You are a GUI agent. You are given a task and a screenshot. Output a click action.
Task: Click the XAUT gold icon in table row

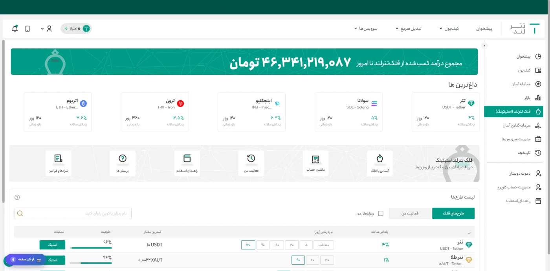(x=469, y=260)
